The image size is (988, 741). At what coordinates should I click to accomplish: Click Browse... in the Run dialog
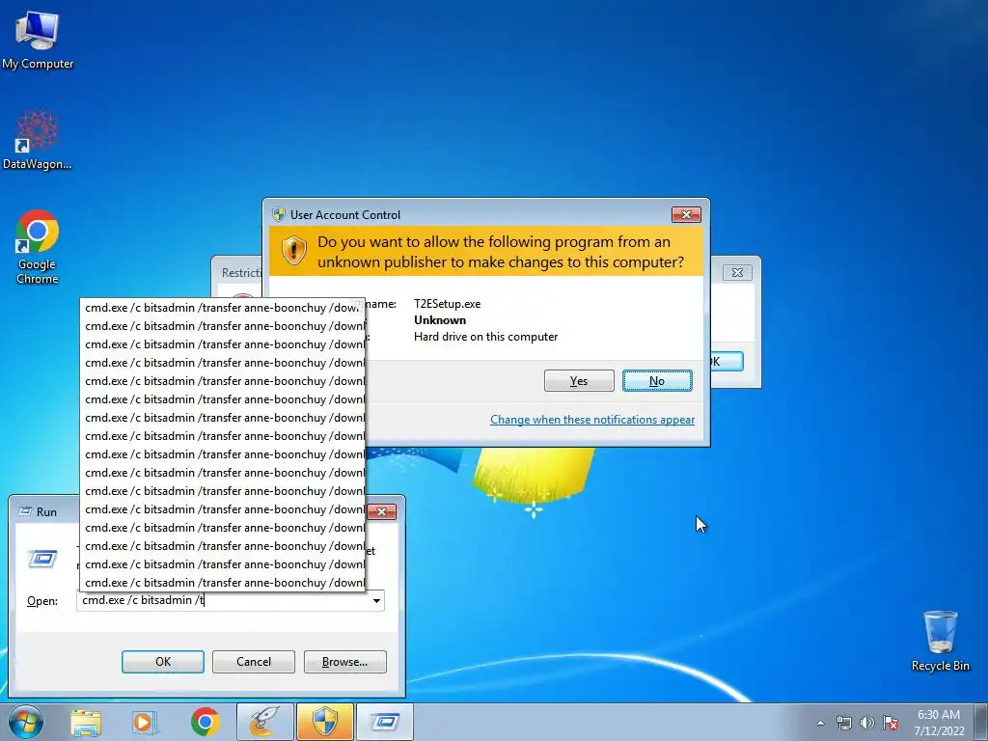pos(344,662)
